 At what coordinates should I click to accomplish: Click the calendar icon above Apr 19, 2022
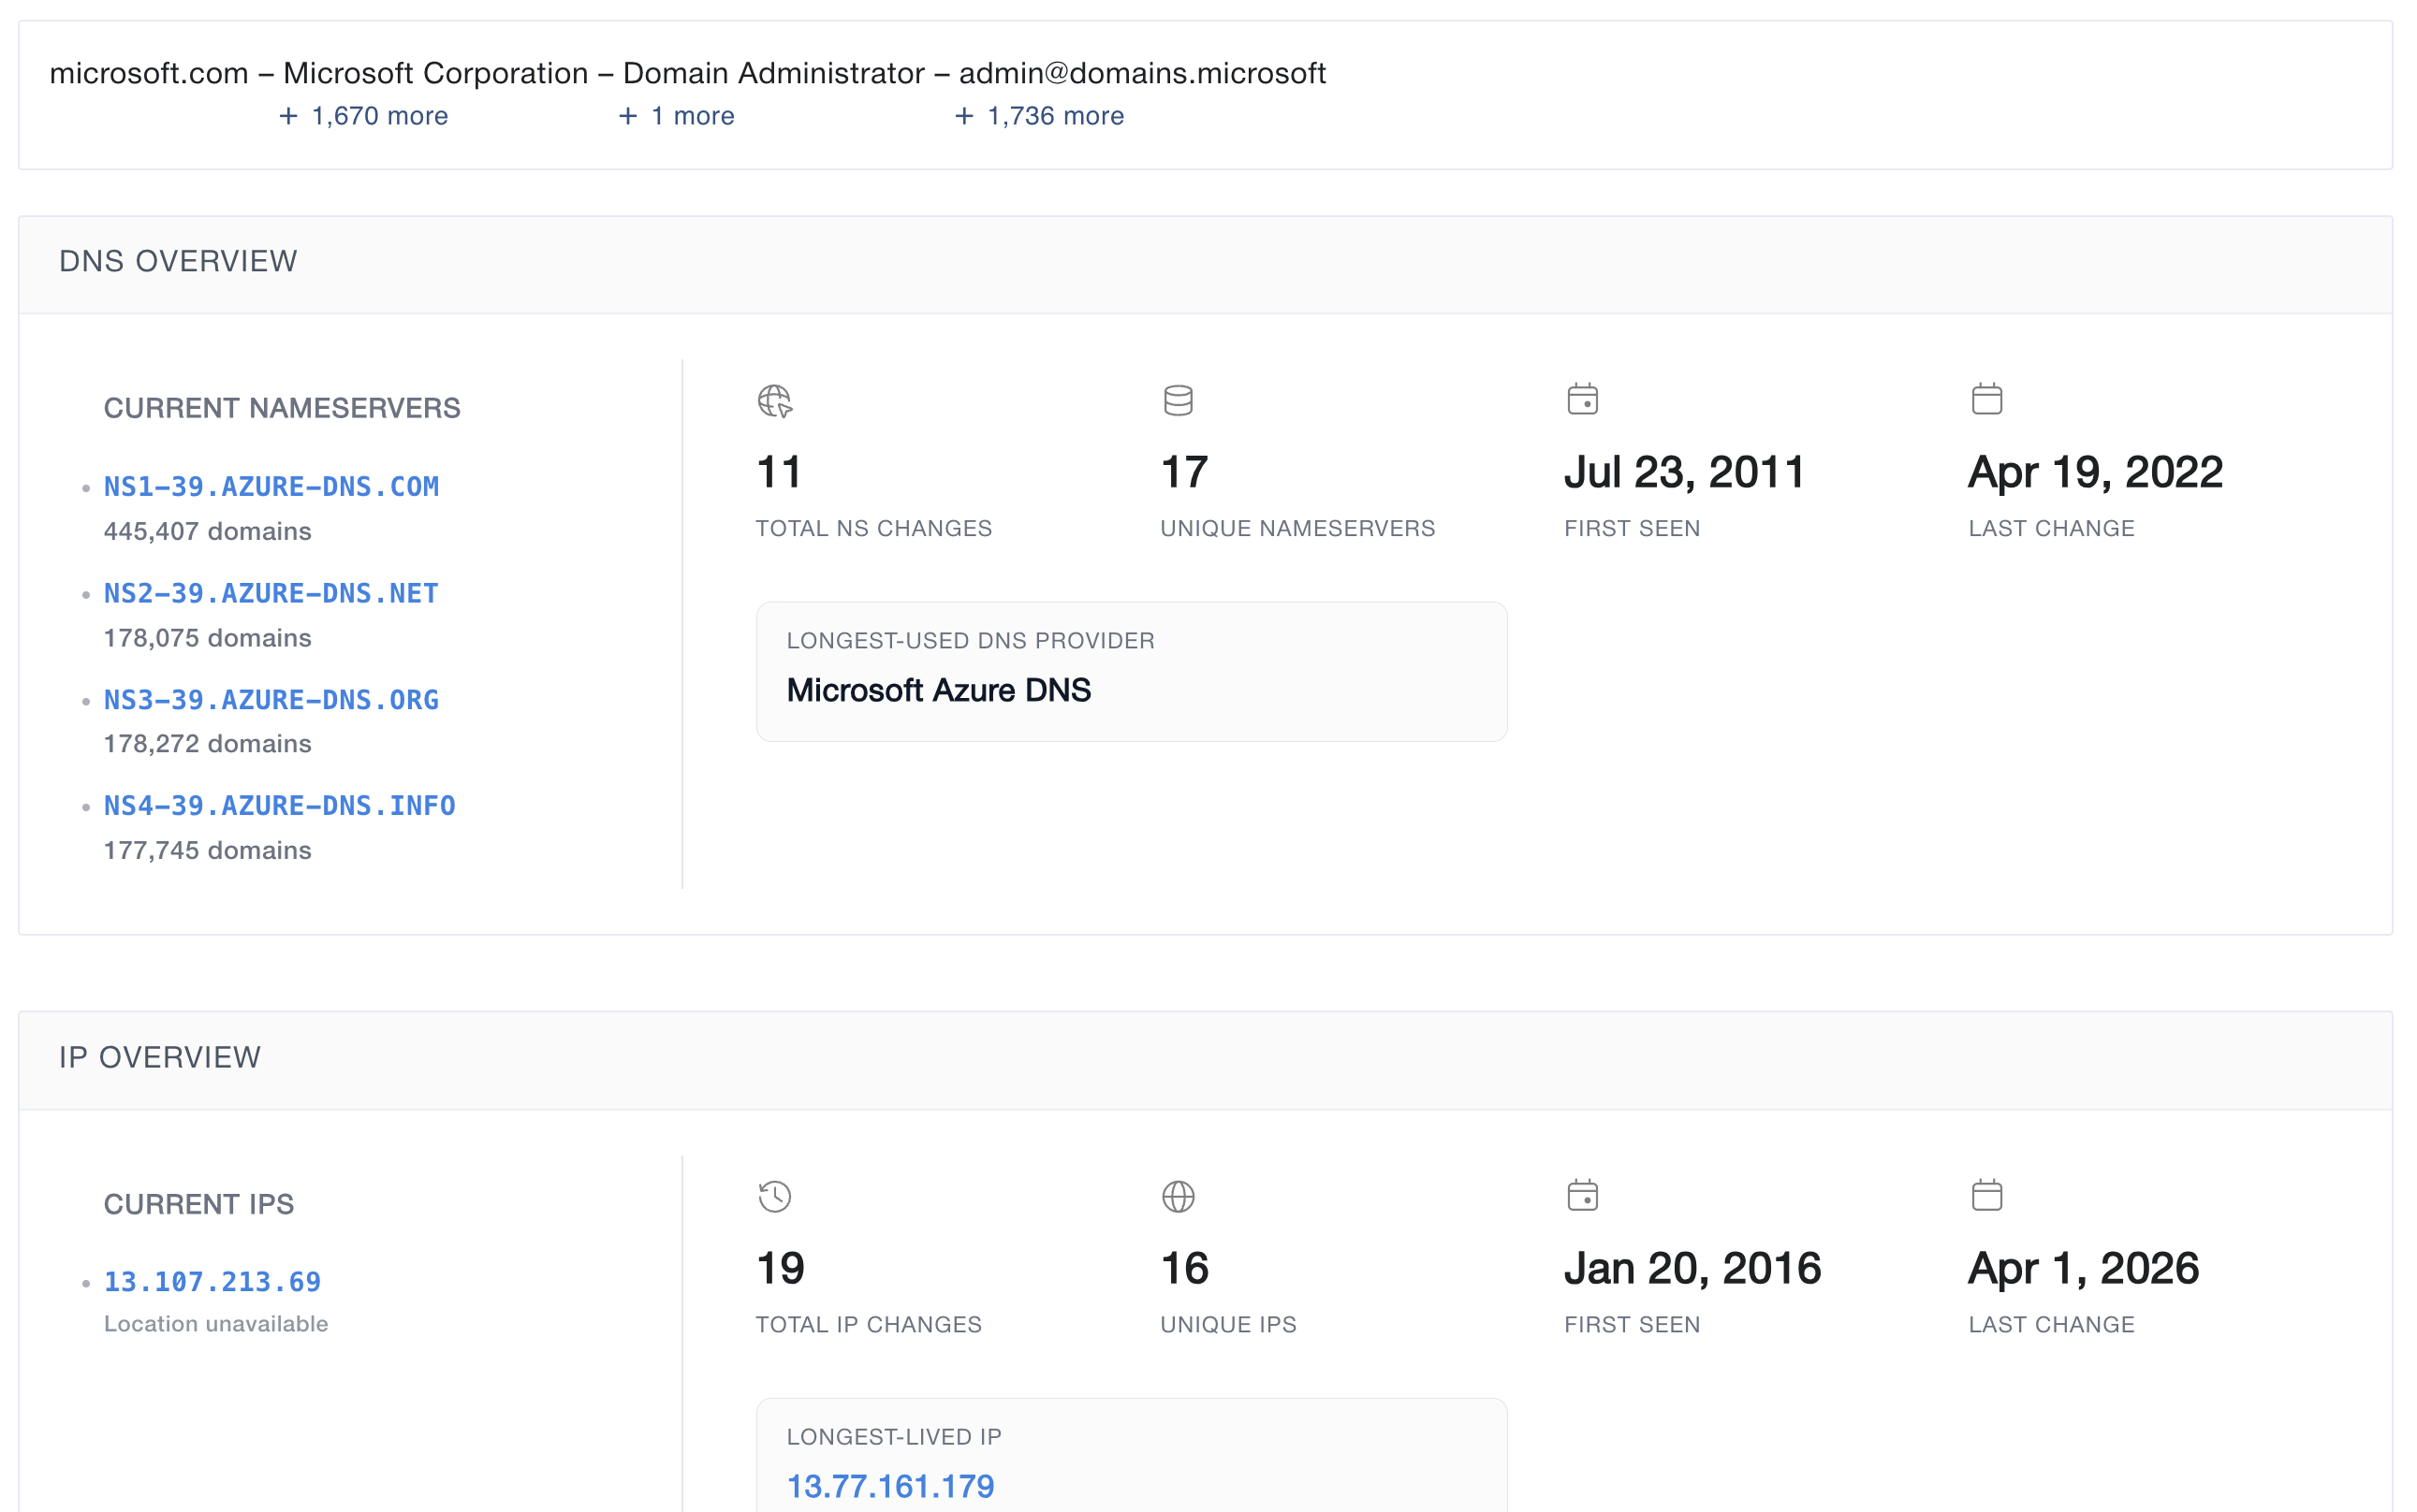(1985, 399)
